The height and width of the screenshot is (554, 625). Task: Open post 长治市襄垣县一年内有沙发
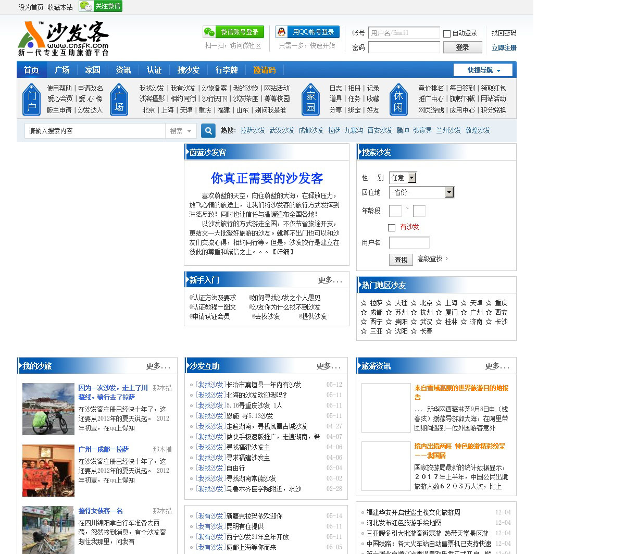click(x=264, y=385)
